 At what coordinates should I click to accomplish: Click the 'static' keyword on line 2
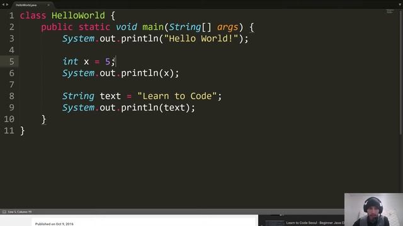[94, 27]
